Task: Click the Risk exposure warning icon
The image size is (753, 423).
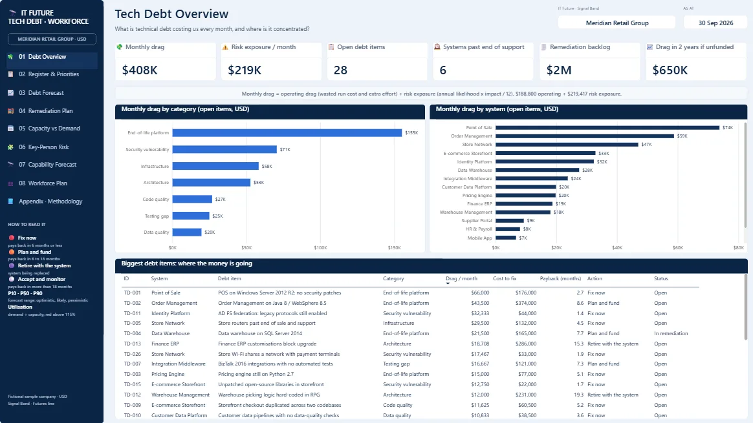Action: pyautogui.click(x=225, y=47)
